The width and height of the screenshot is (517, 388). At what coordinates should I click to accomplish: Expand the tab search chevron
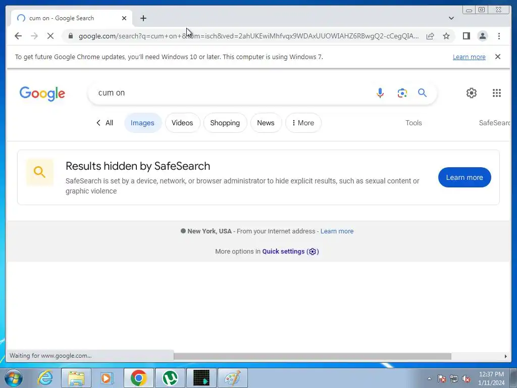[x=451, y=18]
